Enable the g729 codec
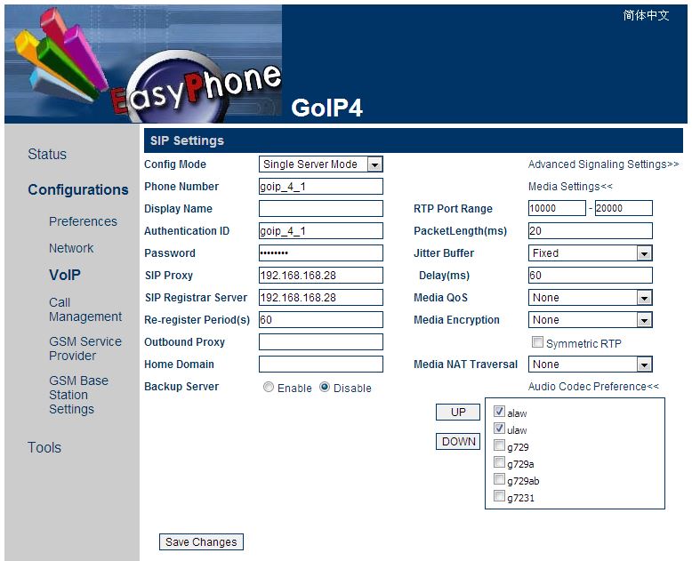 tap(499, 445)
